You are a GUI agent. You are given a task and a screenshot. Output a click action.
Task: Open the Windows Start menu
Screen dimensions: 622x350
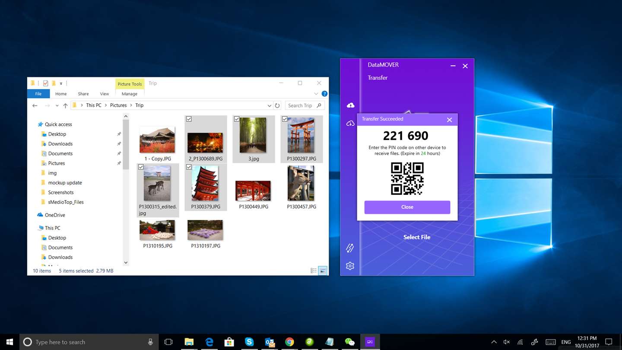pos(10,342)
